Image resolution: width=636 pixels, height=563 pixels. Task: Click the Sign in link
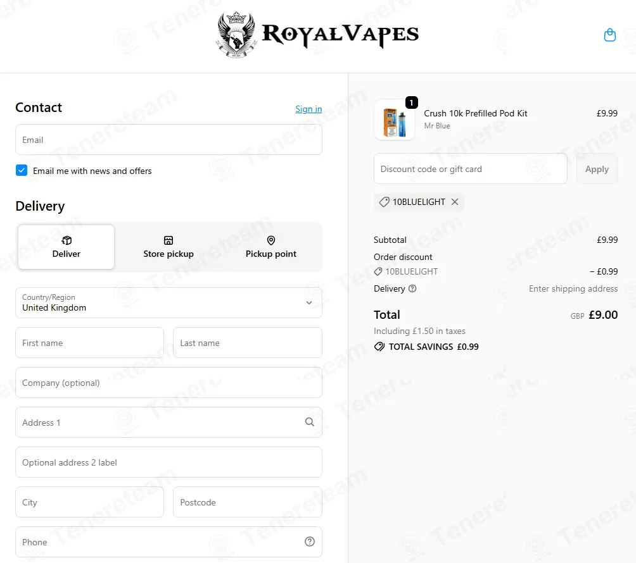click(308, 109)
